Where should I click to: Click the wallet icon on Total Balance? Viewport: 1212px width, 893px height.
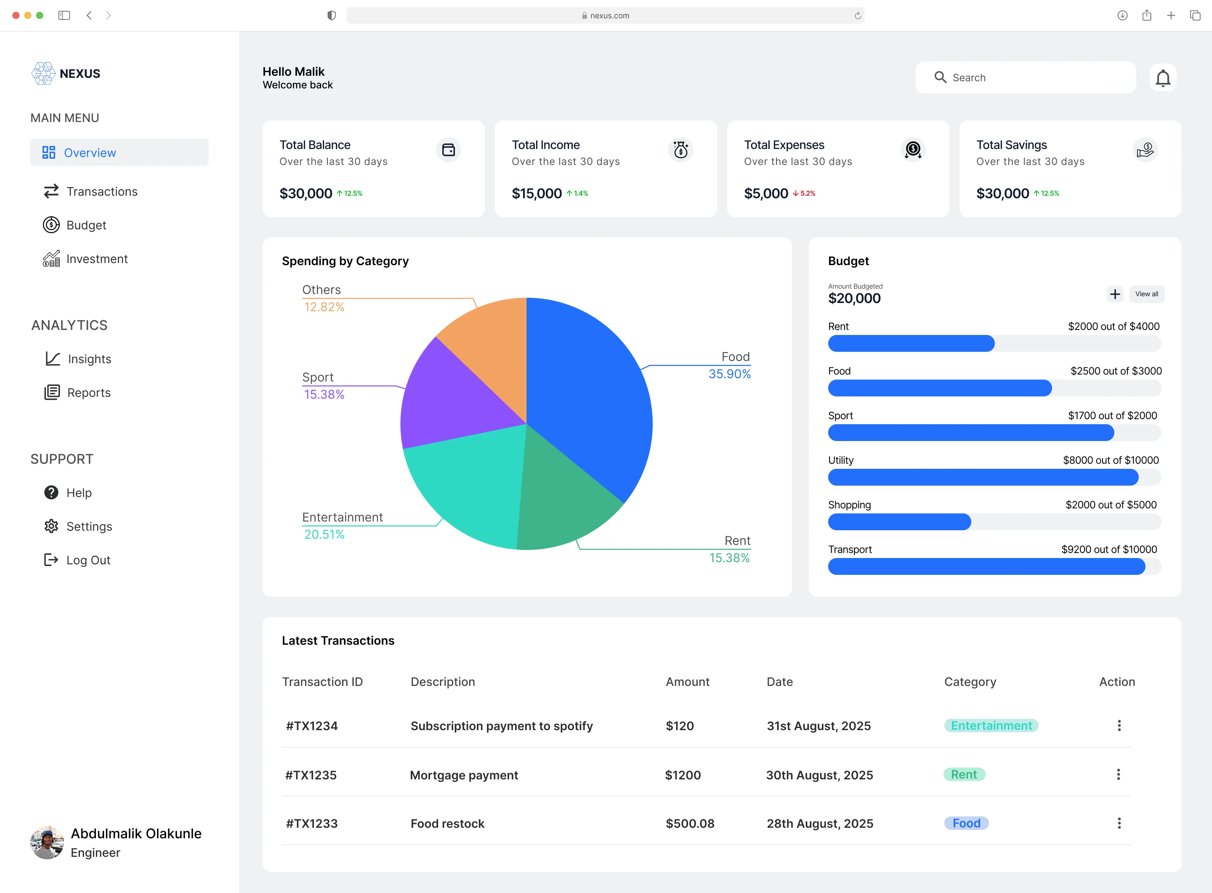pos(448,150)
